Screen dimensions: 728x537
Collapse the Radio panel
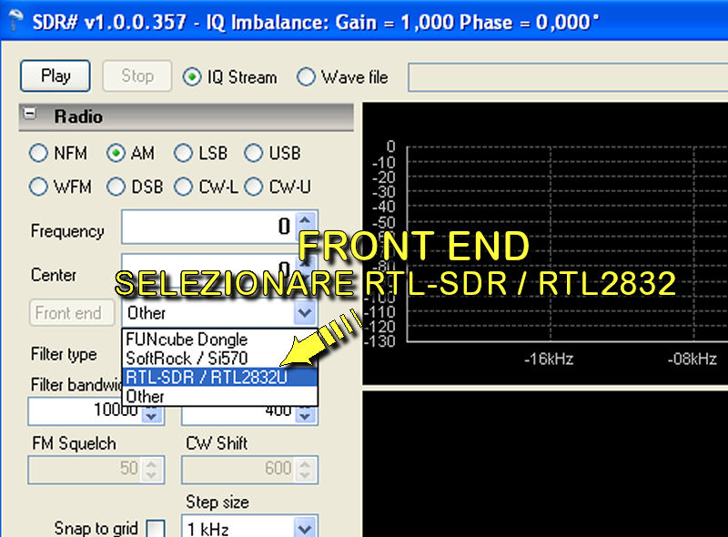(x=30, y=114)
